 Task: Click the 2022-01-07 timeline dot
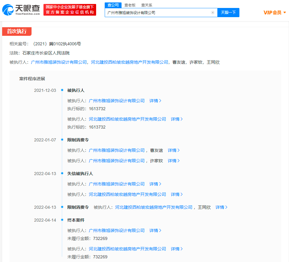click(x=62, y=140)
